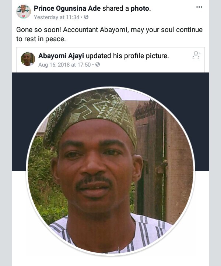The image size is (221, 266).
Task: Open the "Aug 16, 2018 at 17:50" timestamp
Action: pyautogui.click(x=65, y=64)
